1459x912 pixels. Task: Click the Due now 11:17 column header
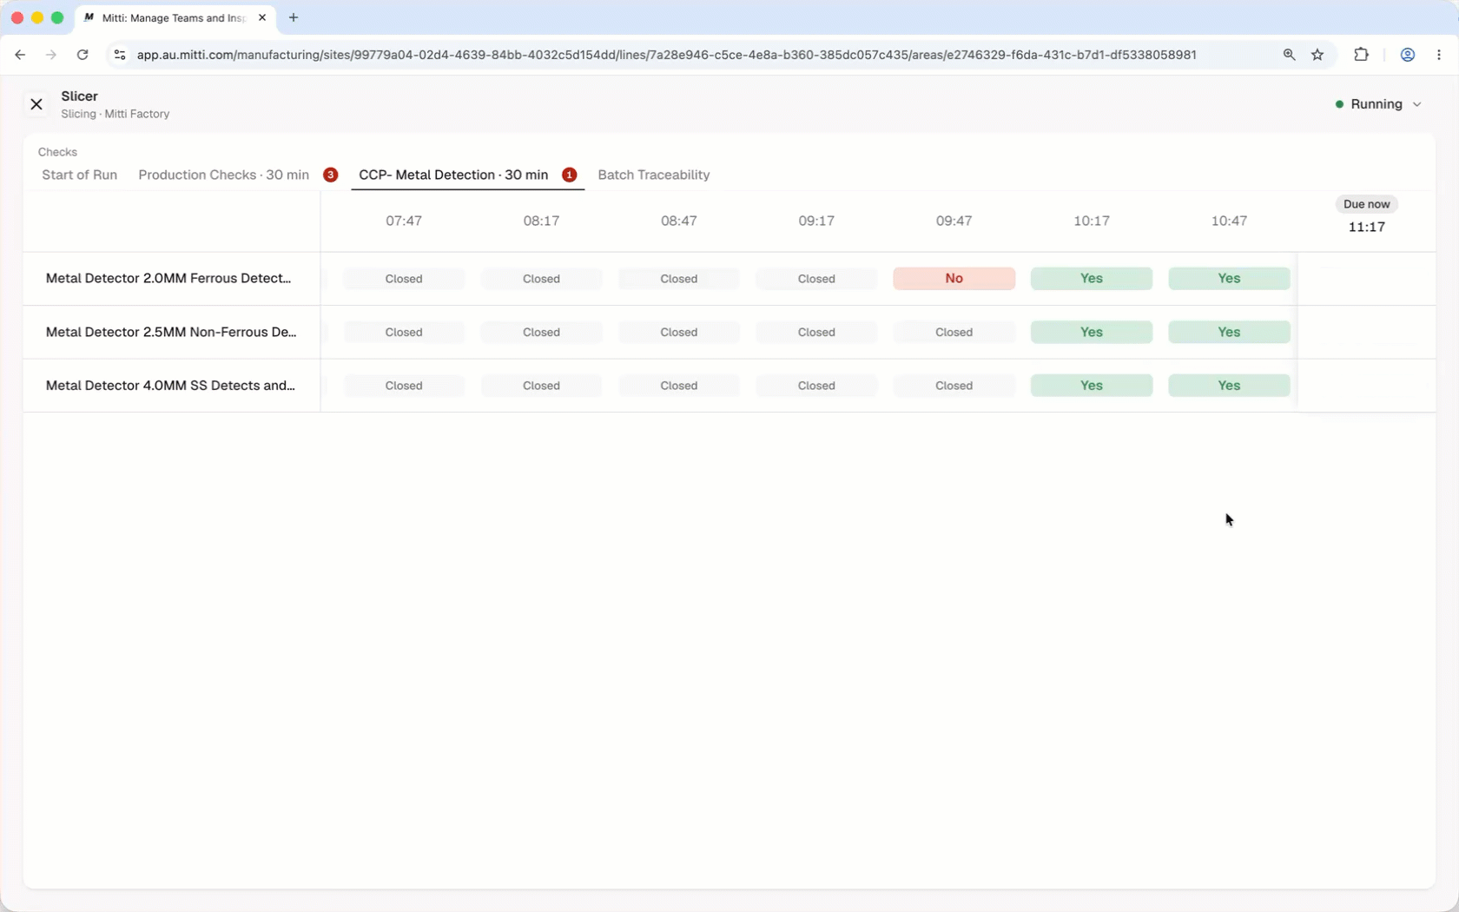coord(1366,216)
